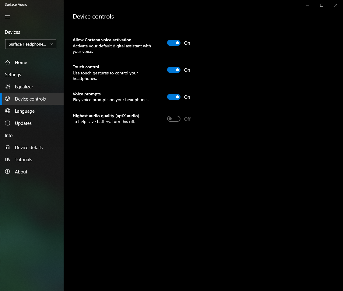
Task: Toggle Highest audio quality aptX switch
Action: [x=174, y=119]
